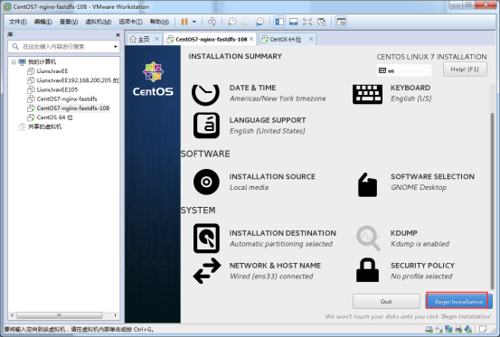Click the NETWORK & HOST NAME label
The image size is (500, 337).
coord(275,266)
